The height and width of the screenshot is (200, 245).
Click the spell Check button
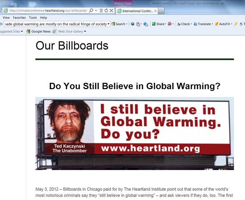pyautogui.click(x=184, y=24)
